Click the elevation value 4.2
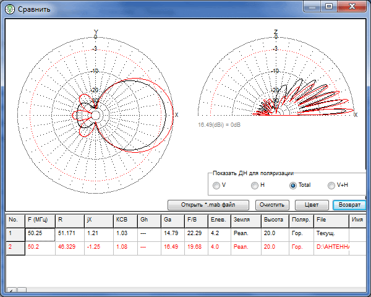This screenshot has height=297, width=371. (x=220, y=235)
